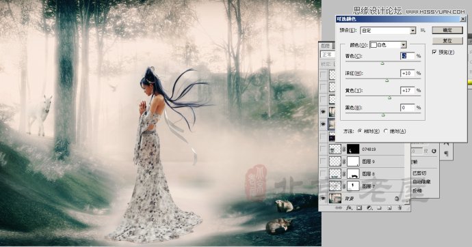
Task: Click the link layers icon in Layers panel
Action: click(x=339, y=207)
